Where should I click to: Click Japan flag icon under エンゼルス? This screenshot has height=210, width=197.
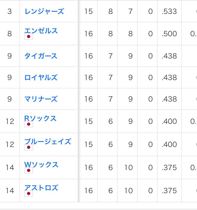pyautogui.click(x=29, y=36)
